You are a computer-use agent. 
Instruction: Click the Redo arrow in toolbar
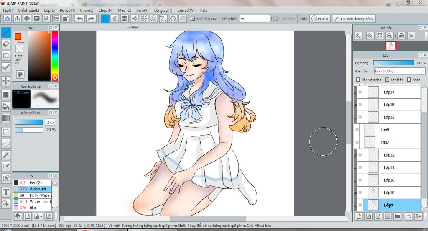click(91, 18)
